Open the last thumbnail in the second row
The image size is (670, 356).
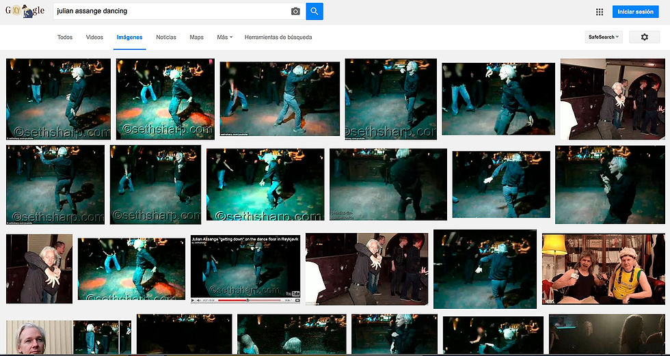(x=610, y=184)
